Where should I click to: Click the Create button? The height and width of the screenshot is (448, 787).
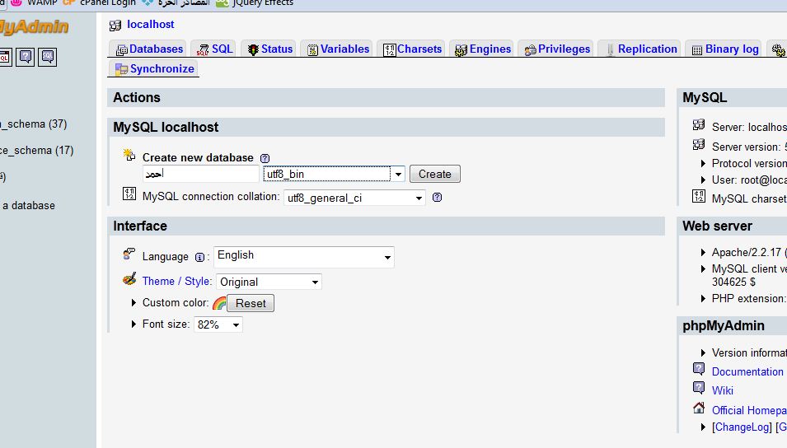coord(434,174)
